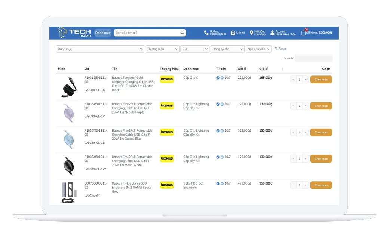Open the Thương hiệu brand dropdown
The width and height of the screenshot is (389, 238).
pos(162,49)
